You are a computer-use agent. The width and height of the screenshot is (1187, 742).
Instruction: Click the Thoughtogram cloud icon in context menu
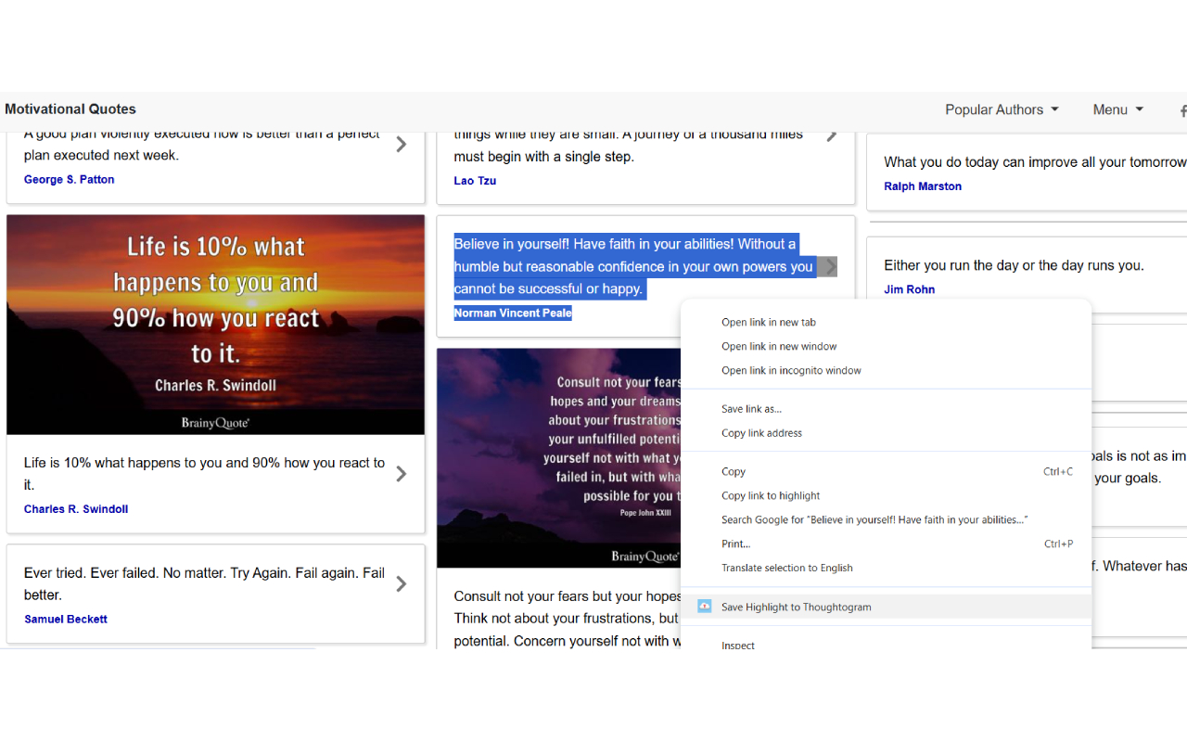[705, 606]
